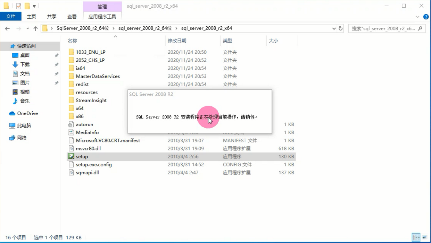The height and width of the screenshot is (243, 431).
Task: Select the MasterDataServices folder icon
Action: (x=71, y=76)
